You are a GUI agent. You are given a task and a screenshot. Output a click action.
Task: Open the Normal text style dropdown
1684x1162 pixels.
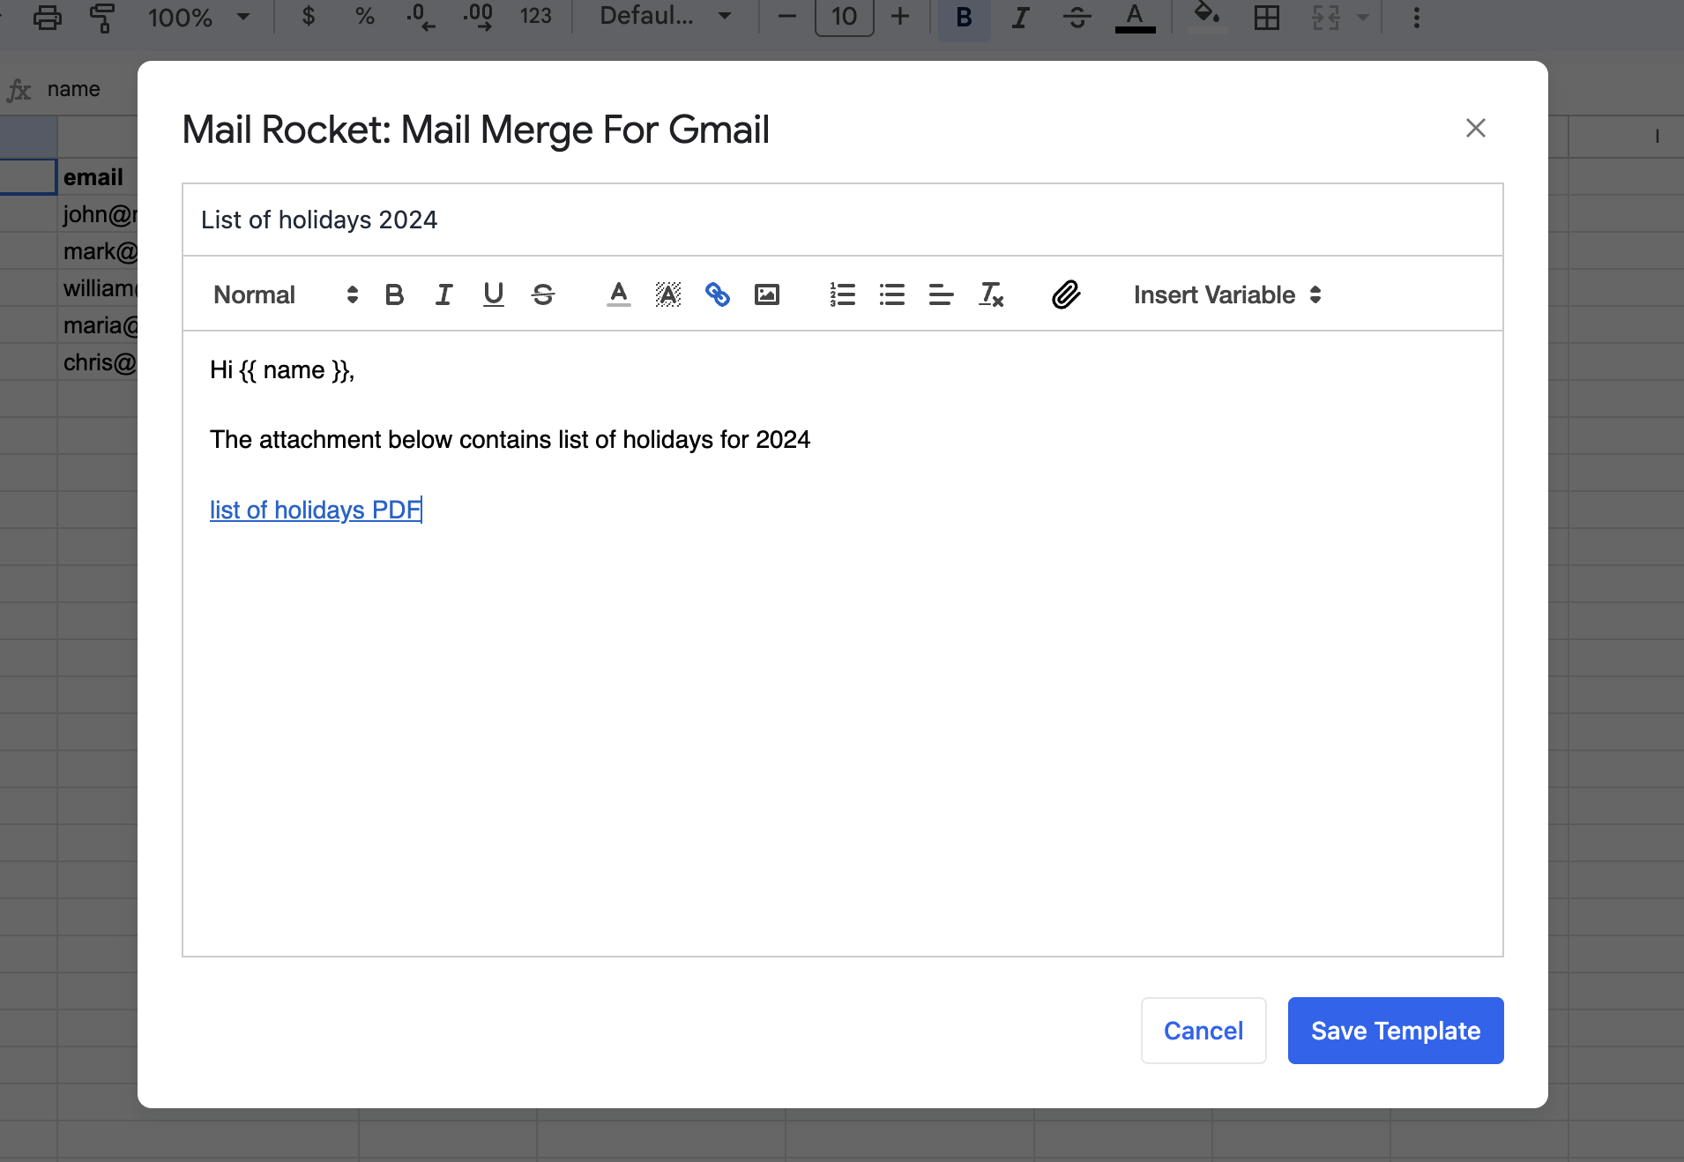(x=285, y=294)
